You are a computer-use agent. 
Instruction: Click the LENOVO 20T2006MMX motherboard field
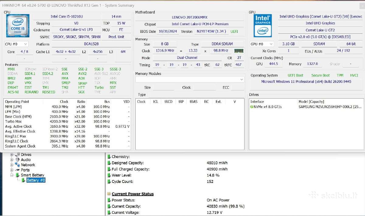coord(189,18)
